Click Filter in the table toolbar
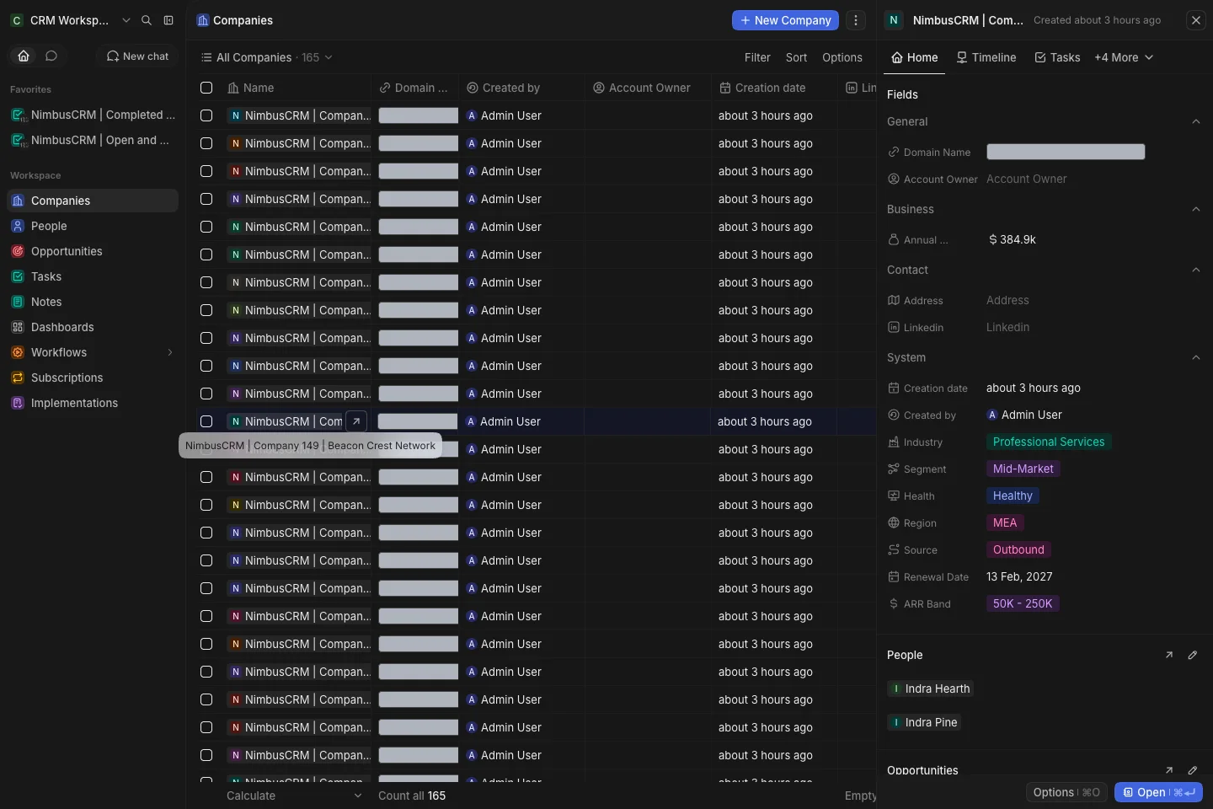 [757, 57]
